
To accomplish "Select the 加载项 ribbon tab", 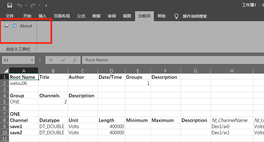I will click(x=144, y=16).
